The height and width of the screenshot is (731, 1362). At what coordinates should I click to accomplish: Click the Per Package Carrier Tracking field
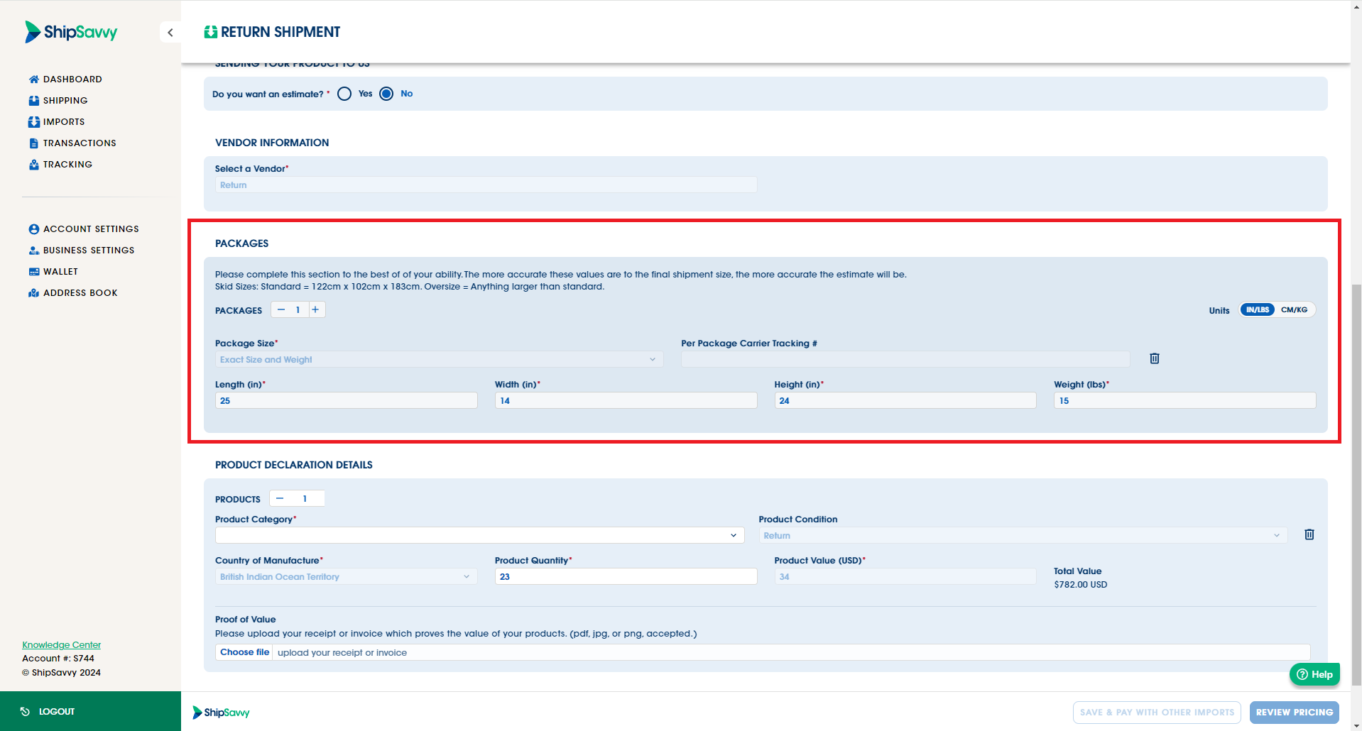point(905,360)
